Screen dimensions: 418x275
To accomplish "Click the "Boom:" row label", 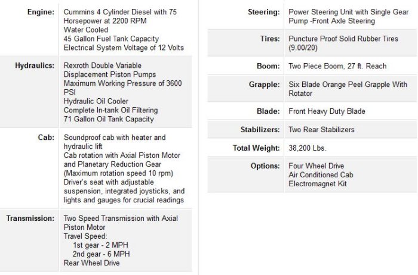I will [x=268, y=67].
